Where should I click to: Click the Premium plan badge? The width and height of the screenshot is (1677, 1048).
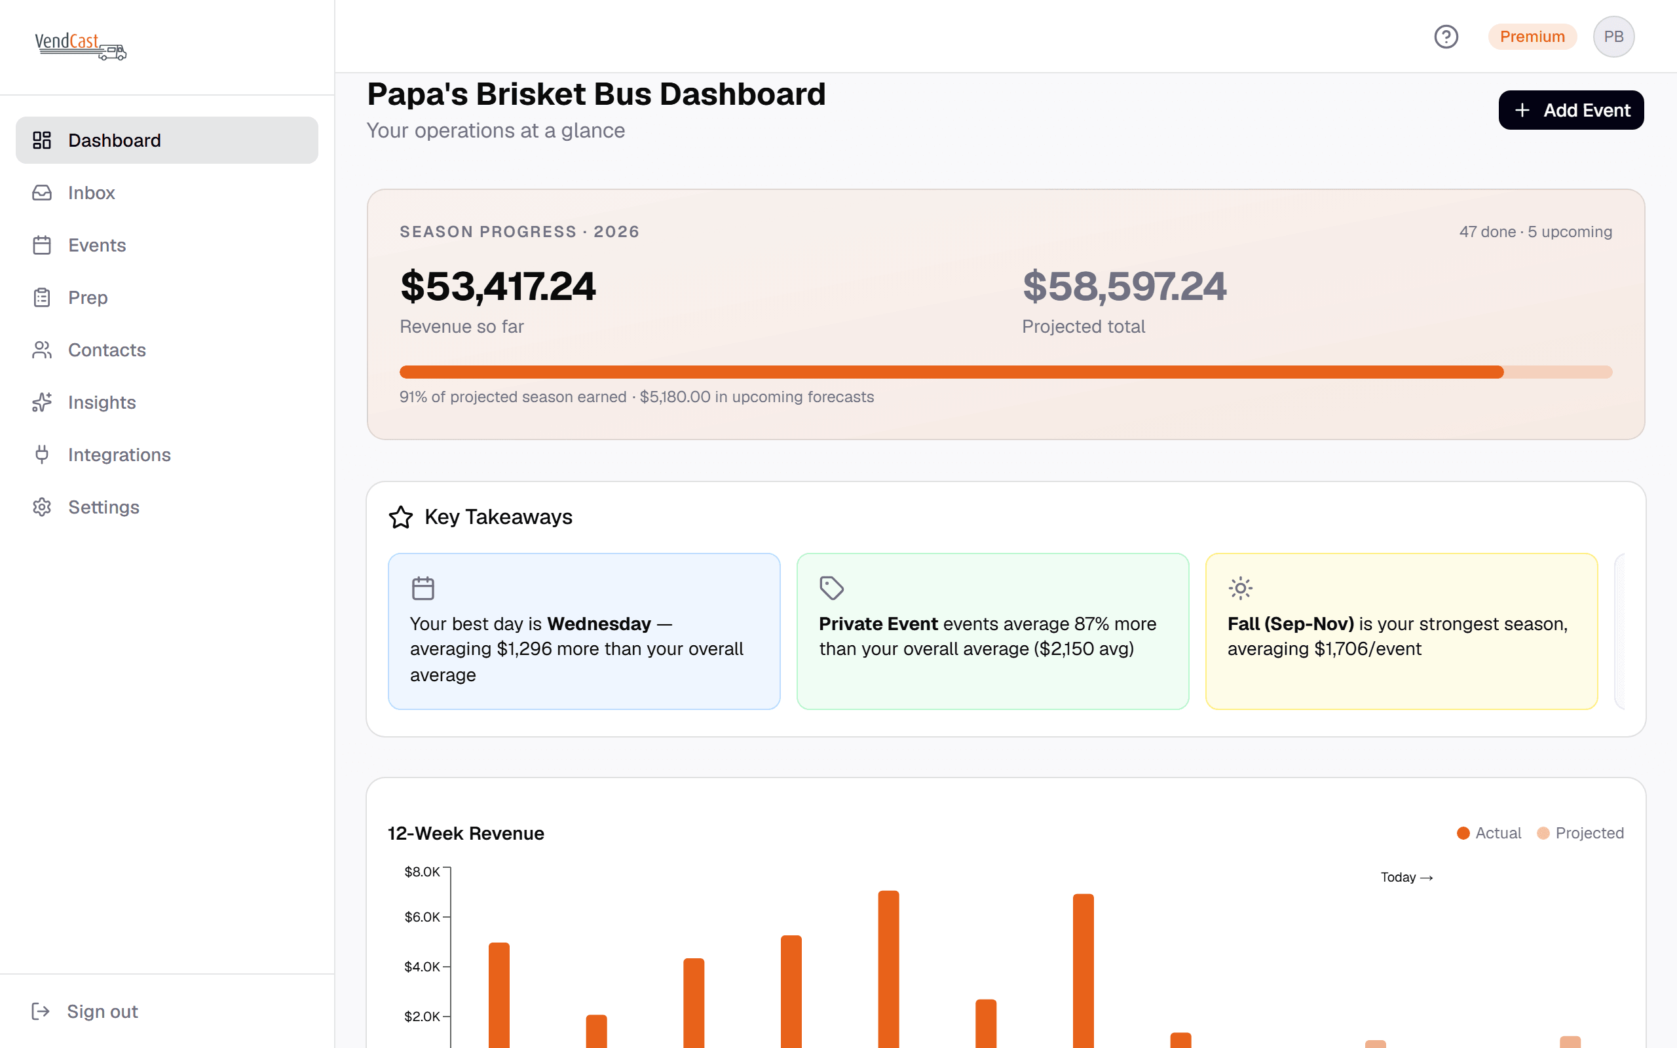click(1532, 37)
